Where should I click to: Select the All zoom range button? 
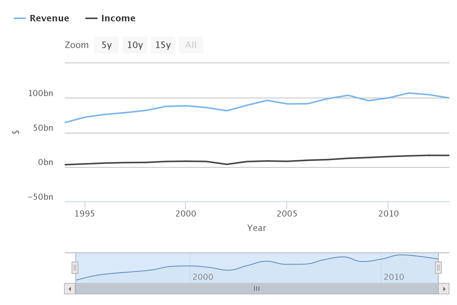pos(191,45)
